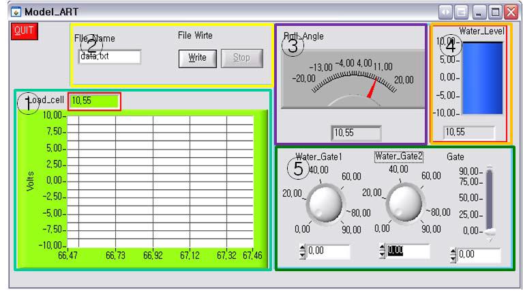Click the Water_Gate1 increment/decrement stepper arrows

click(303, 253)
